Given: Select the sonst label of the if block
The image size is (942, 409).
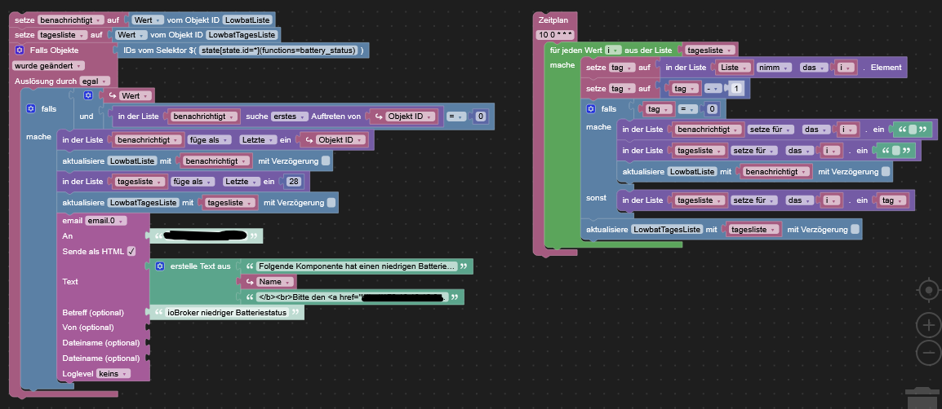Looking at the screenshot, I should point(596,197).
